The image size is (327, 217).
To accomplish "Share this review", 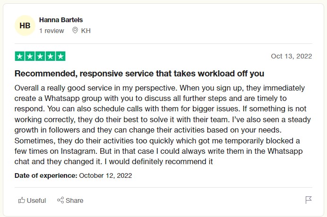I will (x=70, y=200).
